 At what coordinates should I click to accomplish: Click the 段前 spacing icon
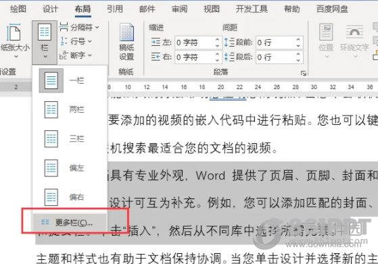point(229,43)
